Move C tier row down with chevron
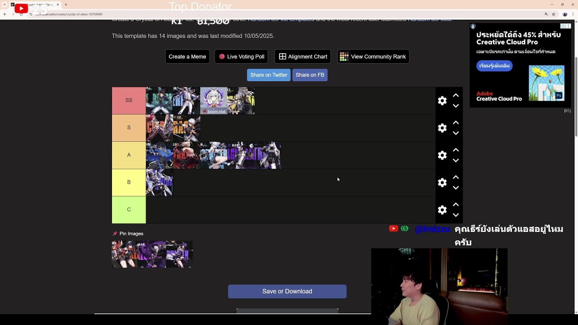Viewport: 578px width, 325px height. coord(456,215)
